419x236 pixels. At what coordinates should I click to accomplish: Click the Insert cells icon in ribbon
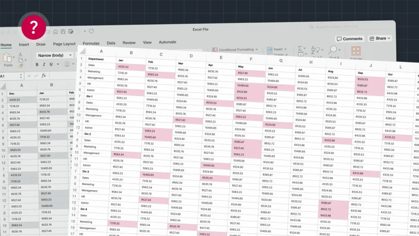point(269,49)
